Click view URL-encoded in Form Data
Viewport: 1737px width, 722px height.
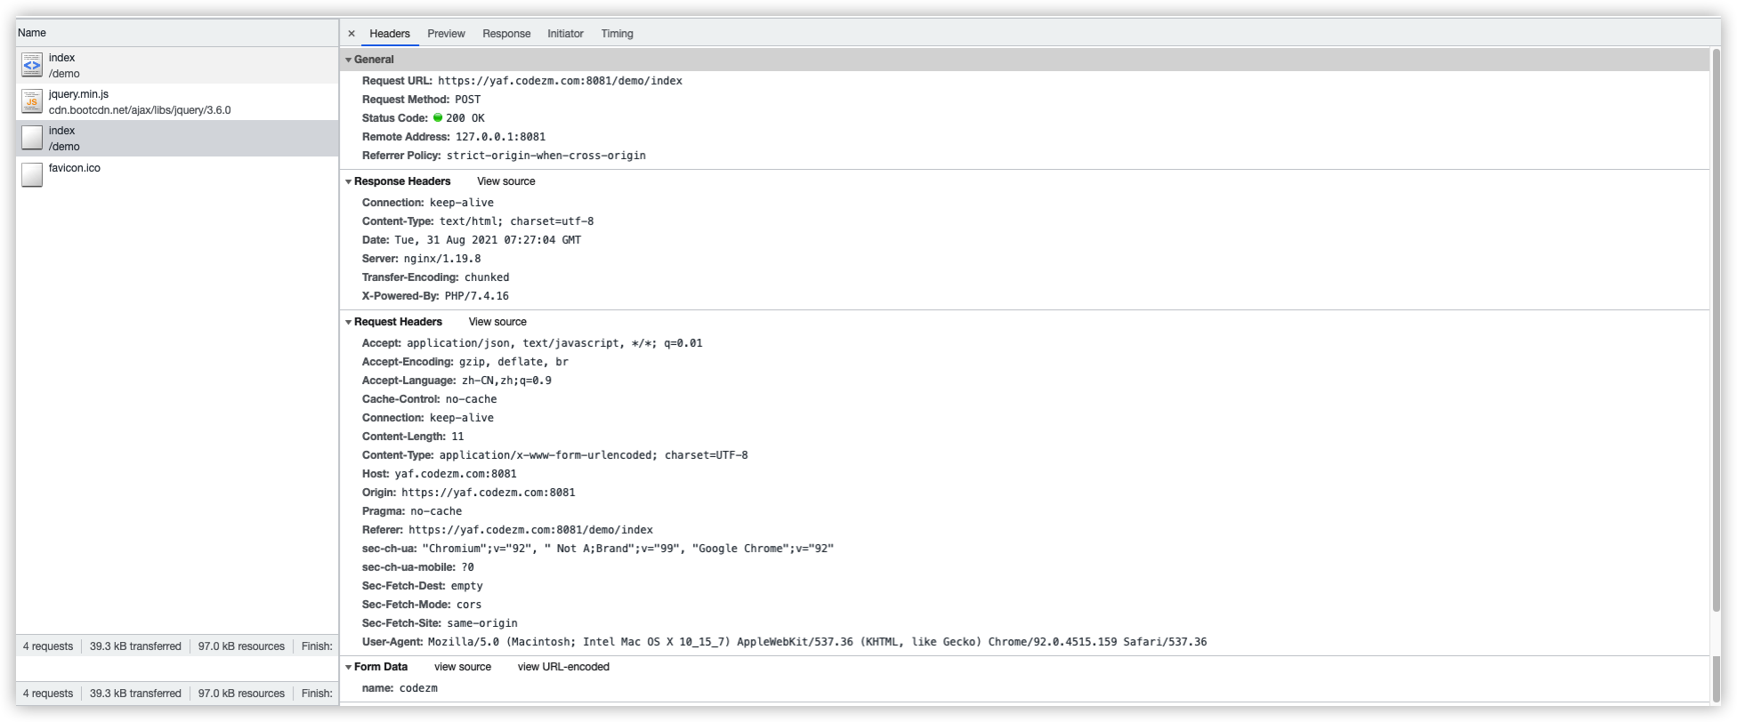point(563,667)
